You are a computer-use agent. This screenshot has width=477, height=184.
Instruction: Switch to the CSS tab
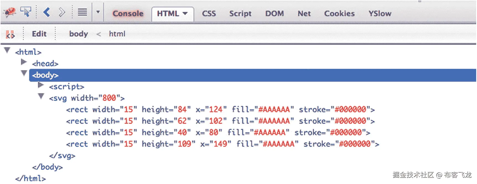click(209, 13)
